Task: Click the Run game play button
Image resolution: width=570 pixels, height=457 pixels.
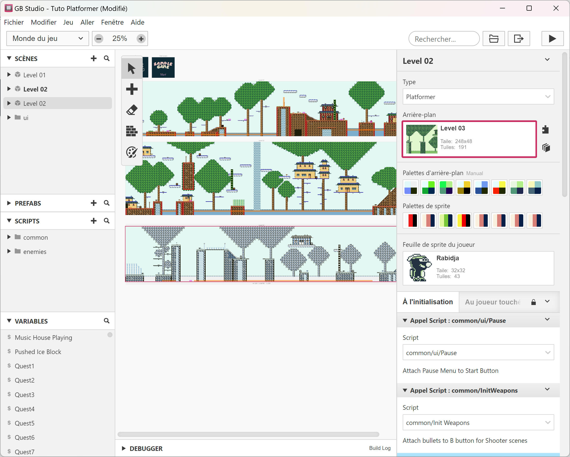Action: pos(552,39)
